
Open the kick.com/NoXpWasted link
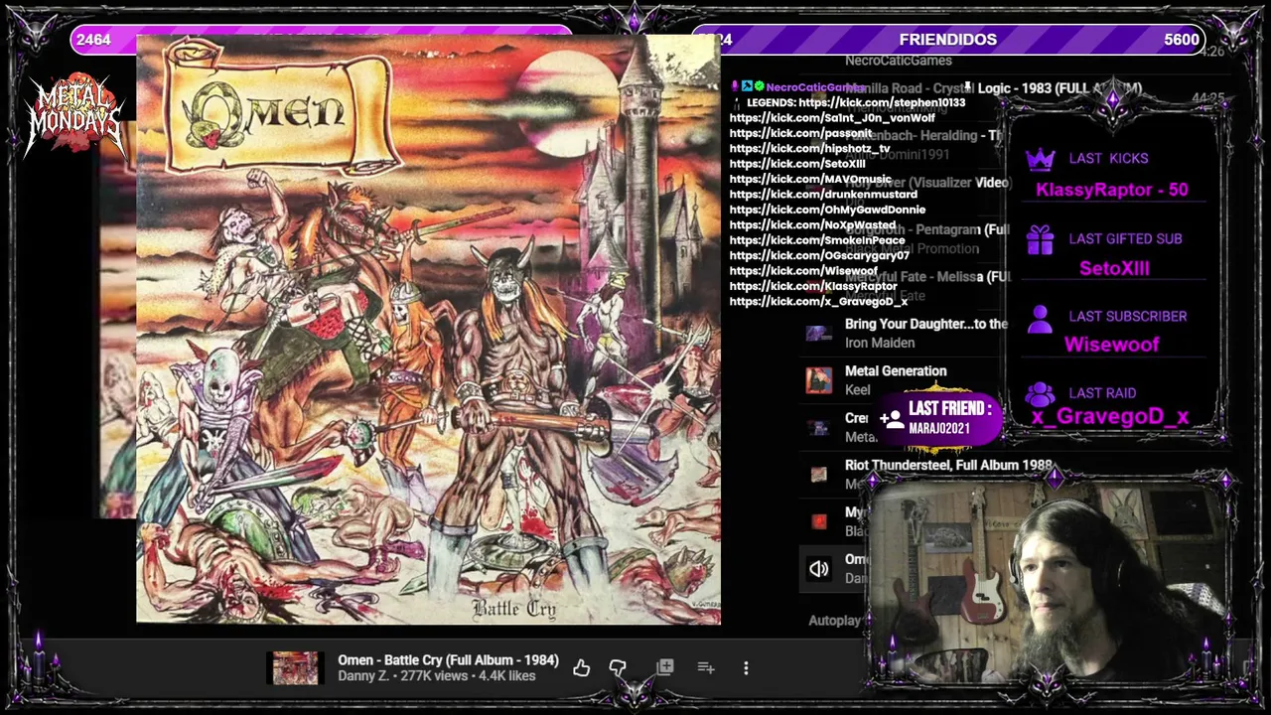pyautogui.click(x=812, y=225)
